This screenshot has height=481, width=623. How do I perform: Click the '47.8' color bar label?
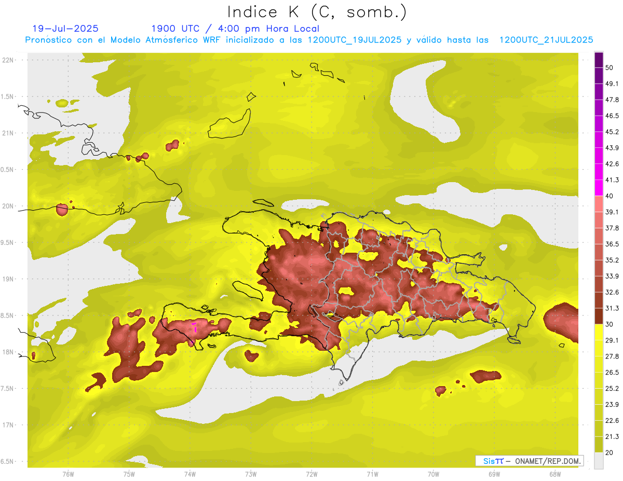tap(612, 100)
